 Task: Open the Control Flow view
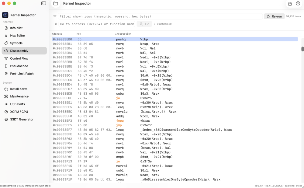point(24,58)
